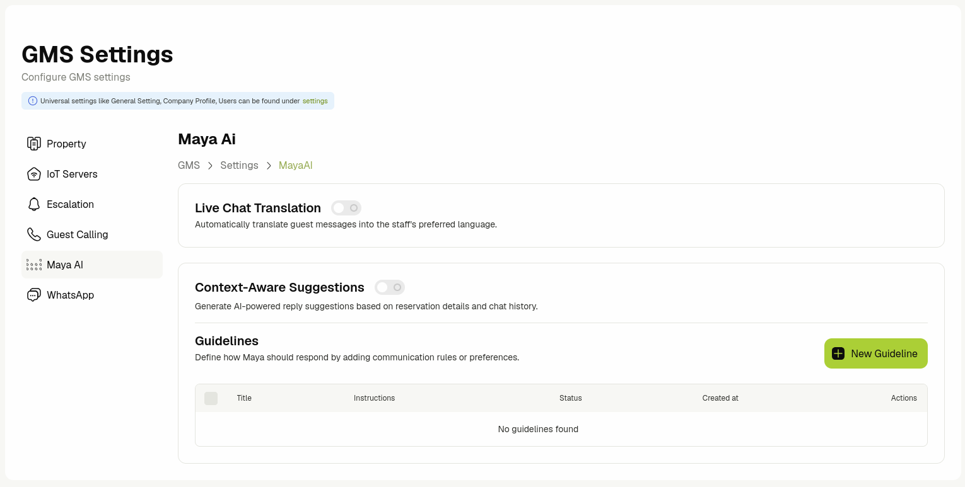Click the Escalation bell icon
This screenshot has height=487, width=965.
pyautogui.click(x=34, y=204)
